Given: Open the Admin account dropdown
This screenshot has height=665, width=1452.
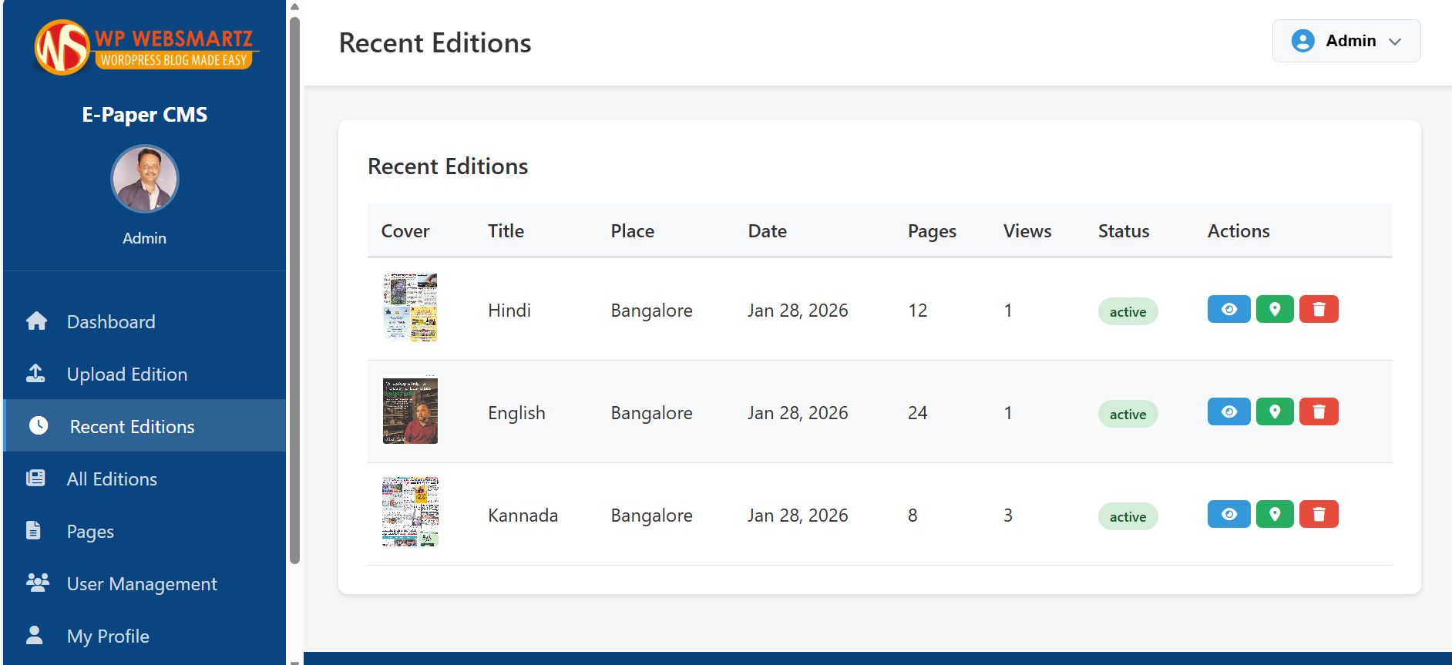Looking at the screenshot, I should pos(1346,41).
